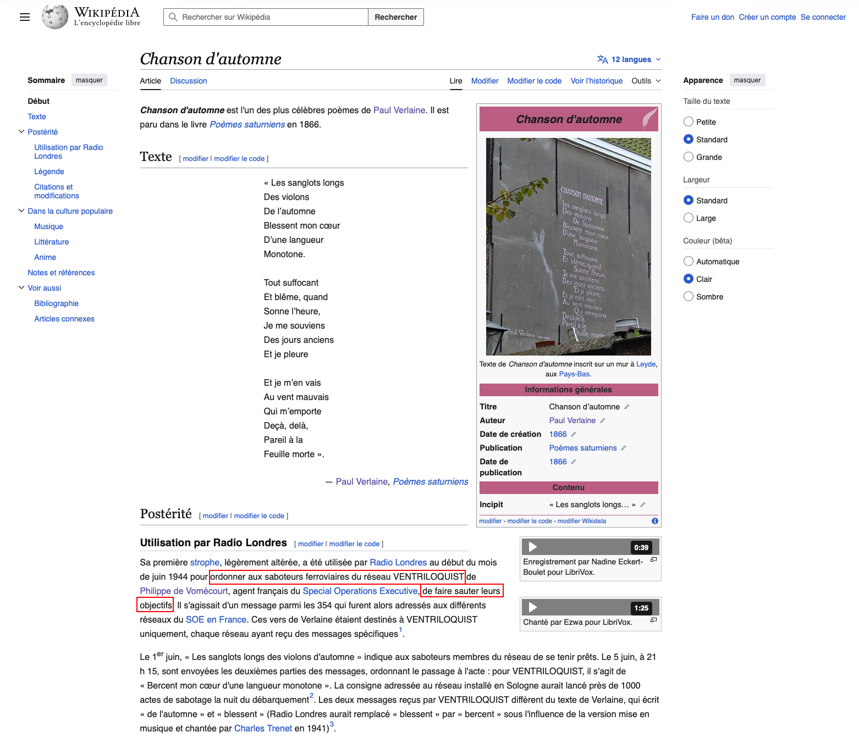The image size is (859, 738).
Task: Click pencil icon beside Poèmes saturniens publication
Action: (624, 448)
